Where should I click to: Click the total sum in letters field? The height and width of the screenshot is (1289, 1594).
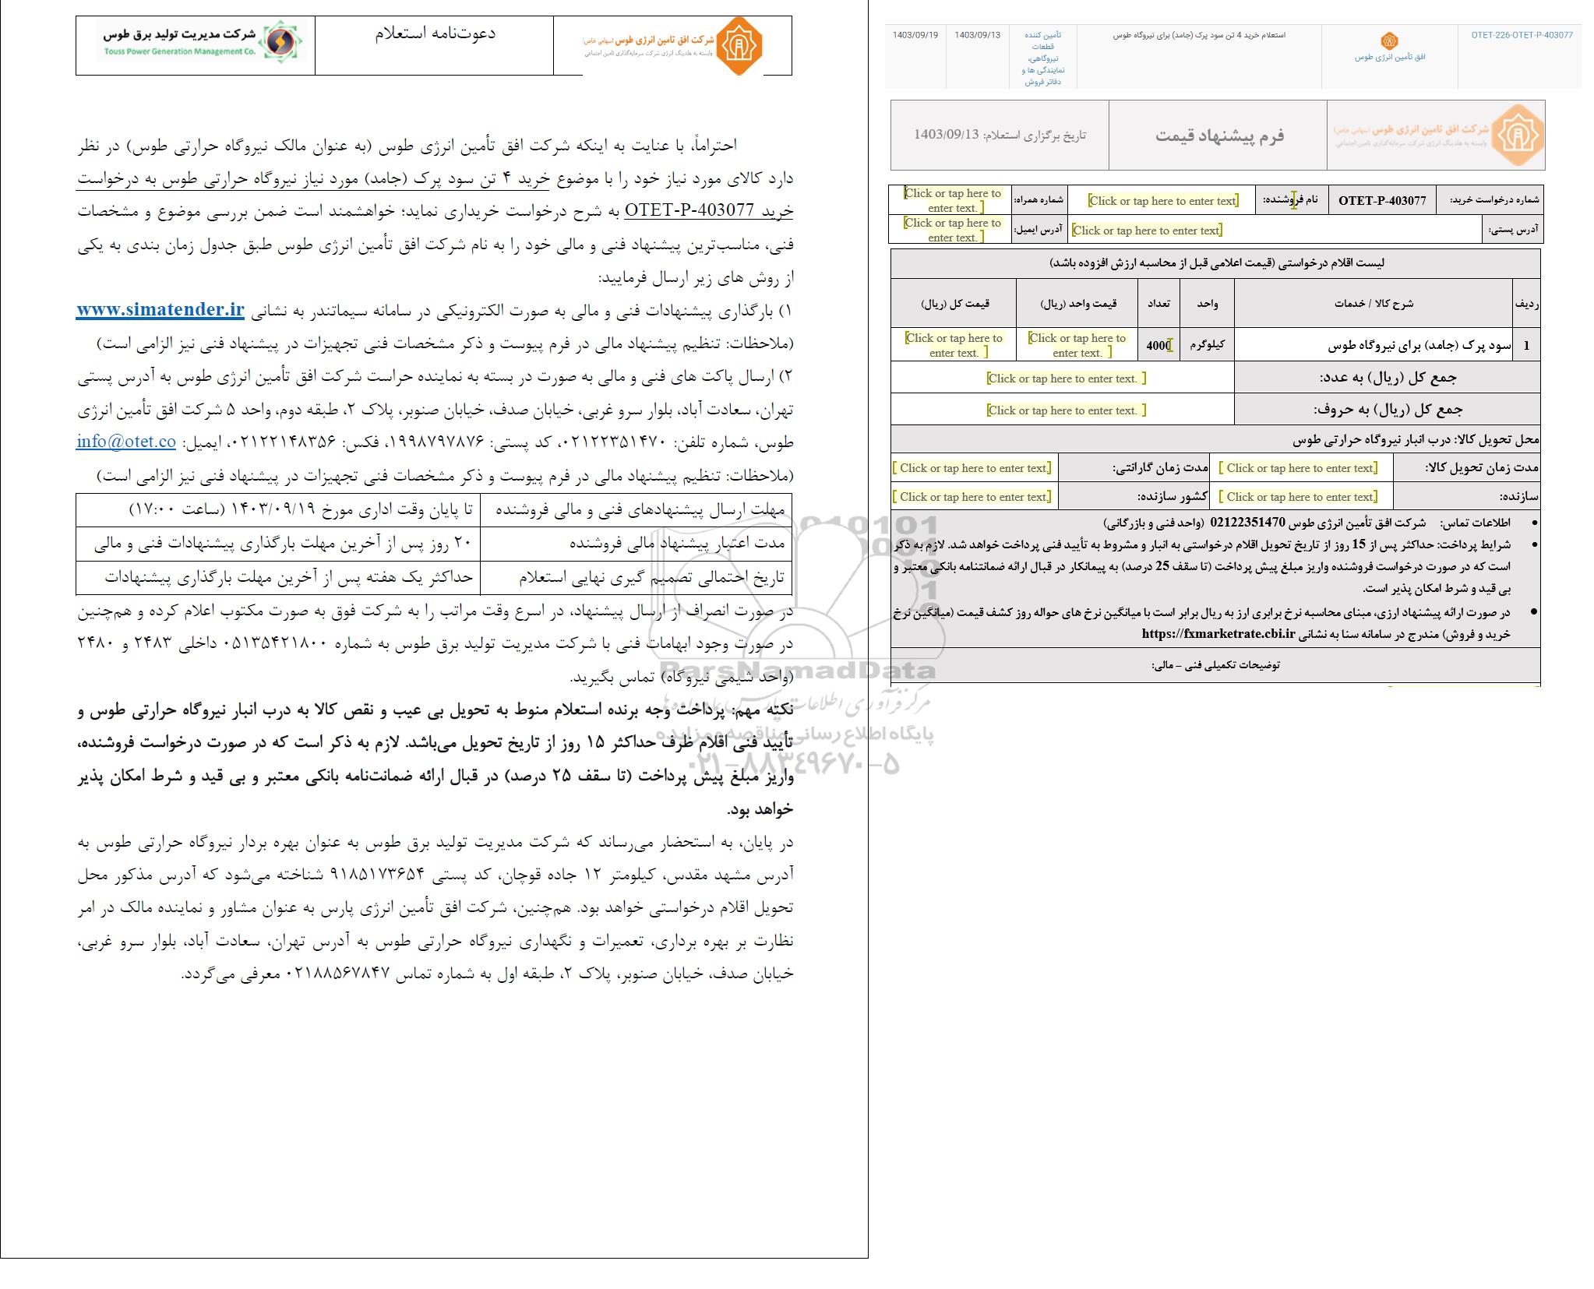(1065, 410)
